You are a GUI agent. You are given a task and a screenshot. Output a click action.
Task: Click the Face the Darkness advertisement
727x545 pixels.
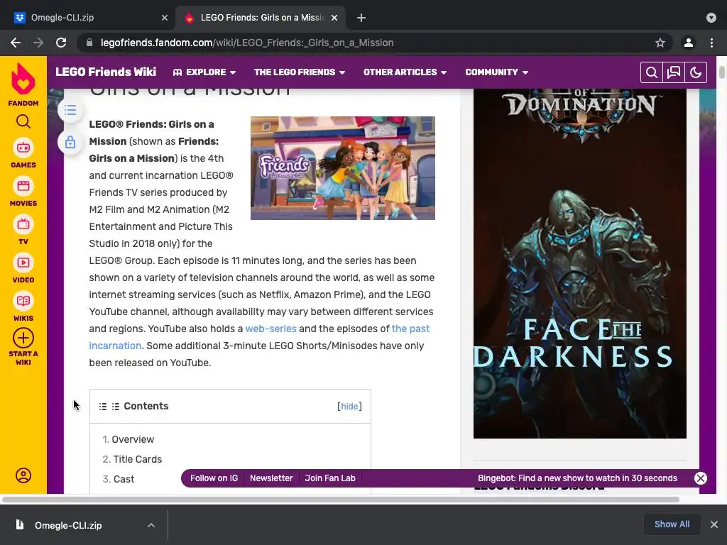[579, 263]
